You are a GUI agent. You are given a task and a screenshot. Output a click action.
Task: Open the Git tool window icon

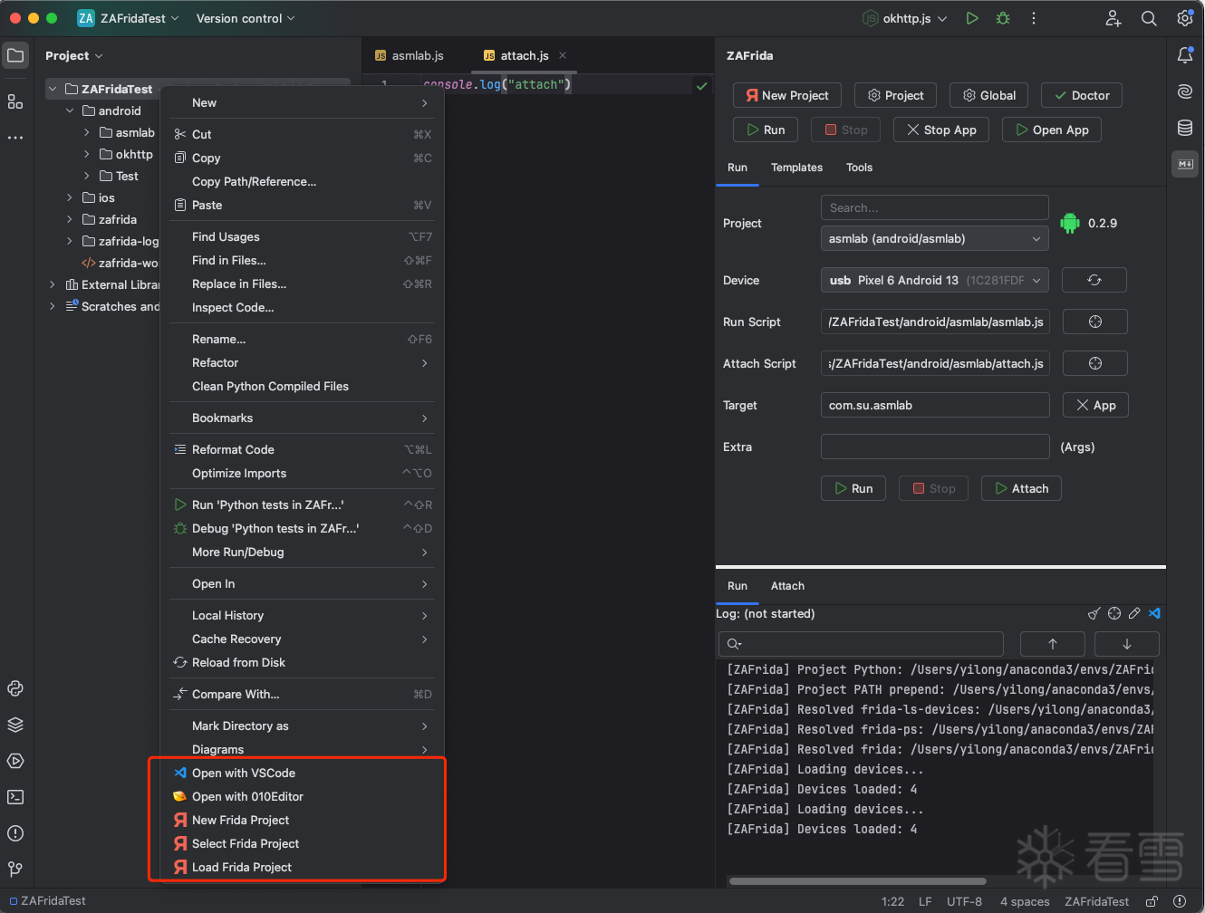click(x=15, y=870)
